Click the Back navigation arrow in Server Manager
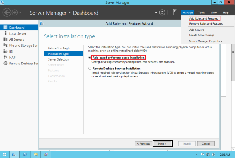 pyautogui.click(x=7, y=13)
